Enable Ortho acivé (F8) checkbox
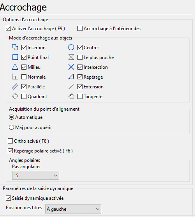 pos(10,141)
